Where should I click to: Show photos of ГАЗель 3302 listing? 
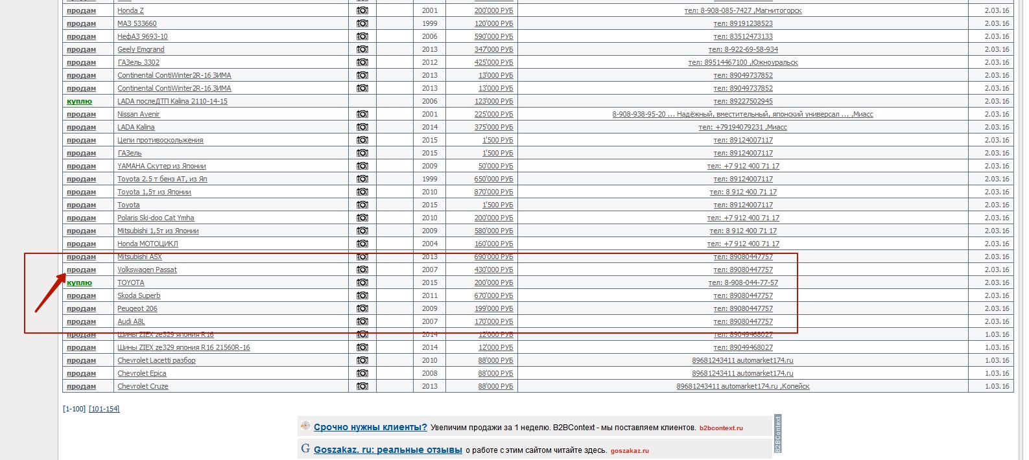[362, 62]
